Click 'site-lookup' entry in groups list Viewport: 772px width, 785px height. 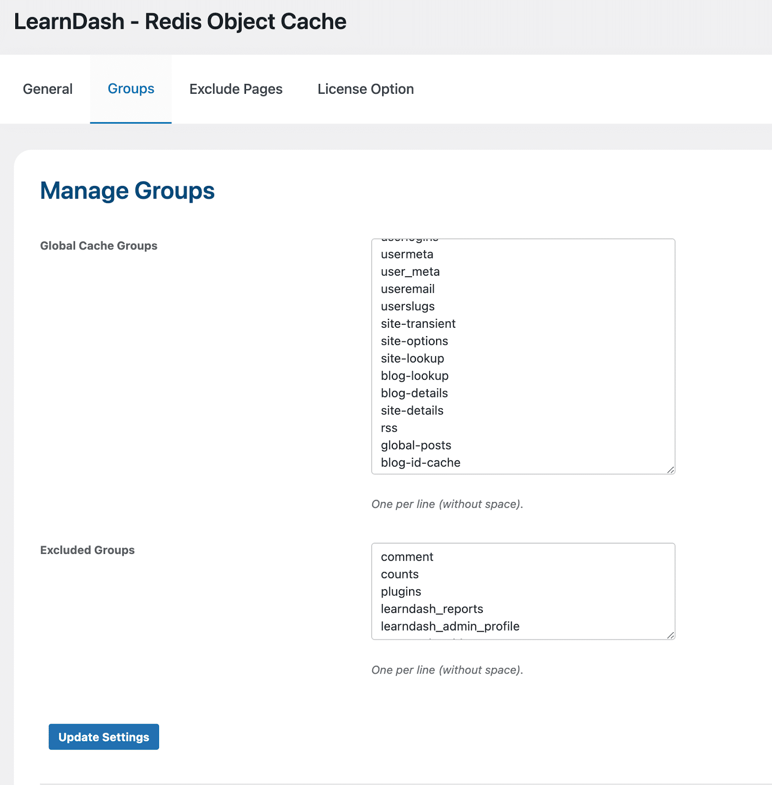pyautogui.click(x=413, y=359)
